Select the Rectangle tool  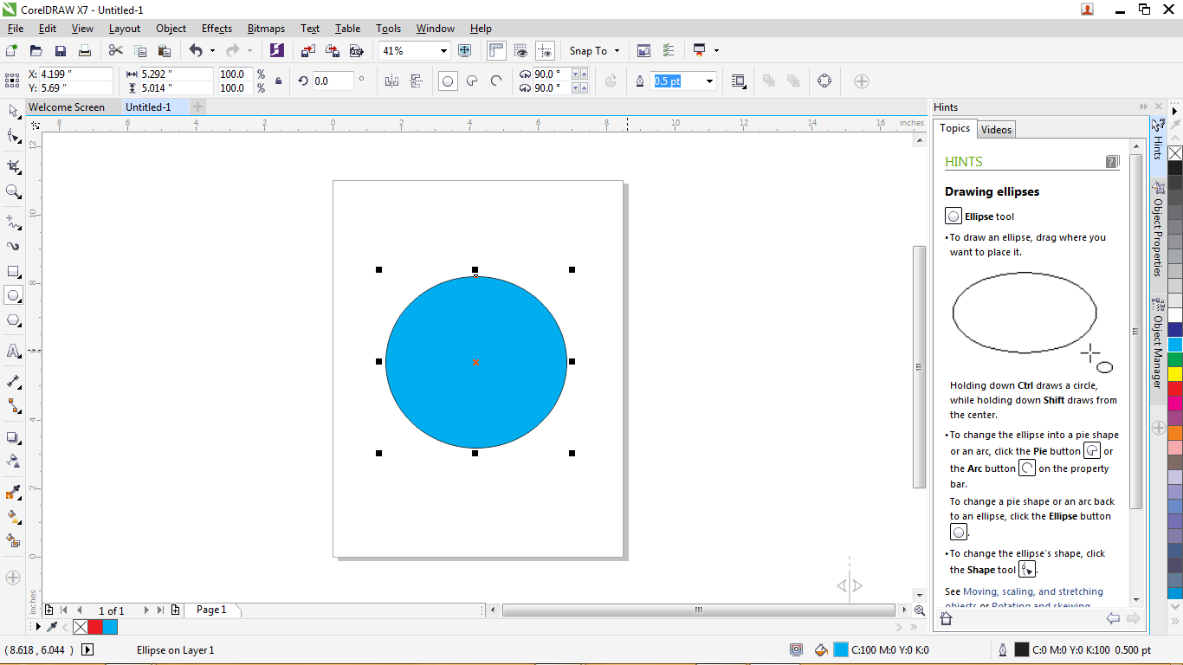coord(14,271)
